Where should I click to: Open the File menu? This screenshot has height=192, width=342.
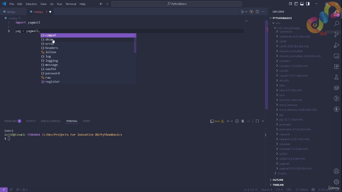click(x=12, y=4)
